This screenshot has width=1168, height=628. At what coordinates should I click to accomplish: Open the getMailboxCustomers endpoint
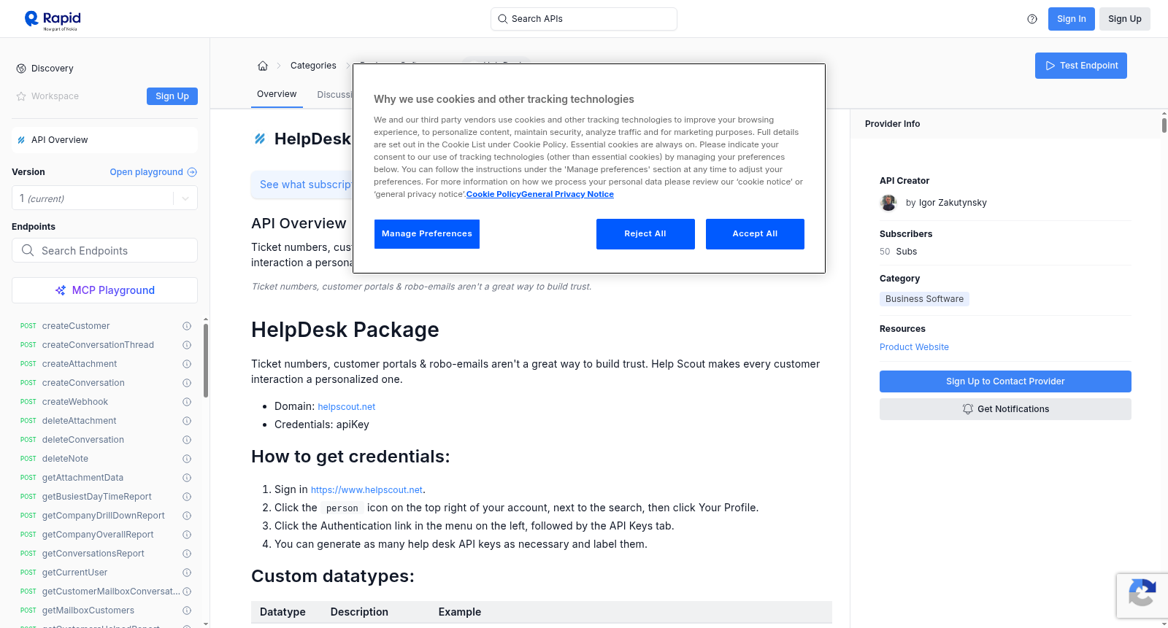88,610
